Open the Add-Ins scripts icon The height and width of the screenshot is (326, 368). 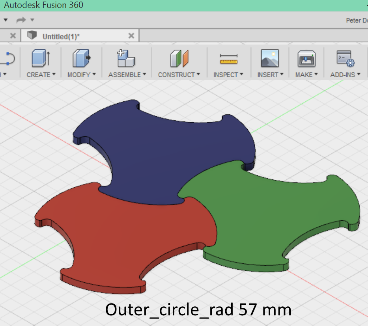click(x=345, y=59)
